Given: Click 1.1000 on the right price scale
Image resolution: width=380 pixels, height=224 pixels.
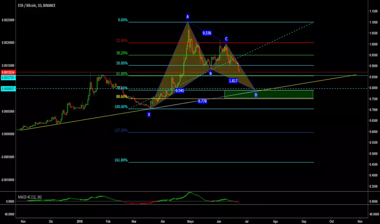Looking at the screenshot, I should [373, 22].
